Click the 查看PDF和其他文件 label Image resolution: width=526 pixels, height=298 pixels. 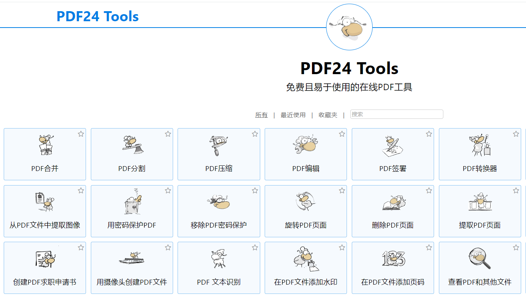(x=480, y=282)
